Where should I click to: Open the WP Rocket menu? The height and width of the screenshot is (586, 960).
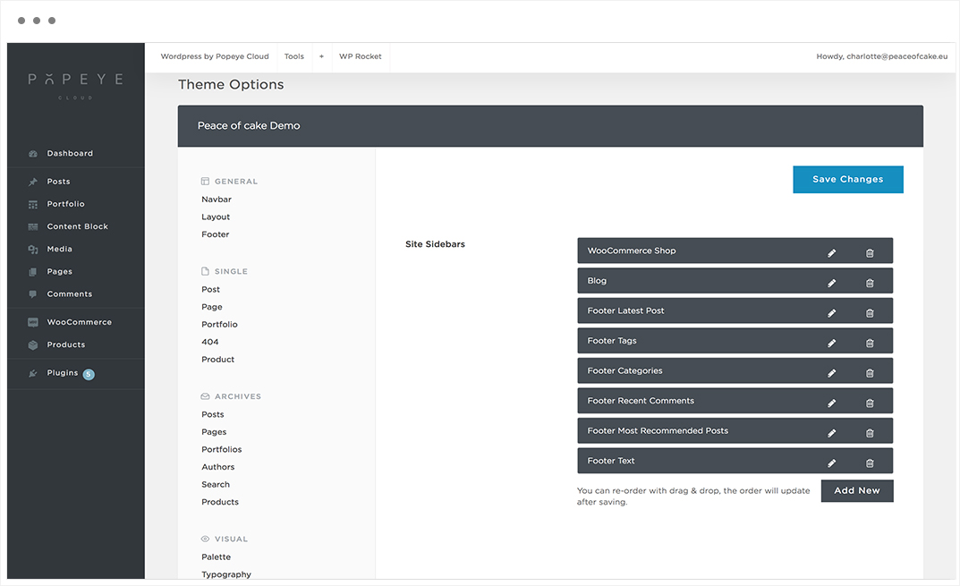[360, 56]
